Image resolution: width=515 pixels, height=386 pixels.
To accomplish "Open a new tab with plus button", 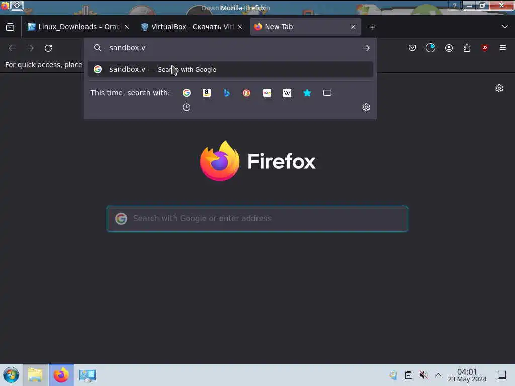I will [372, 27].
